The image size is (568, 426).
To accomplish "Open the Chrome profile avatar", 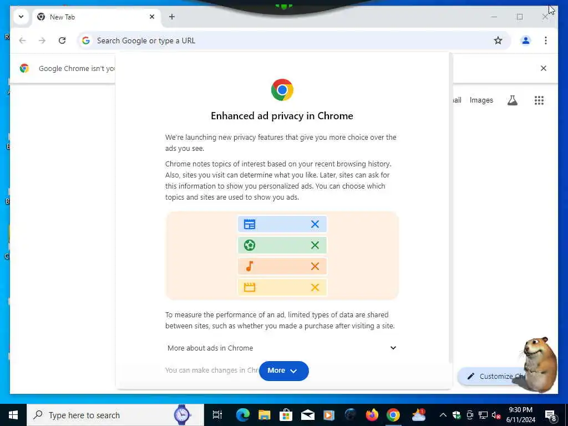I will coord(526,40).
